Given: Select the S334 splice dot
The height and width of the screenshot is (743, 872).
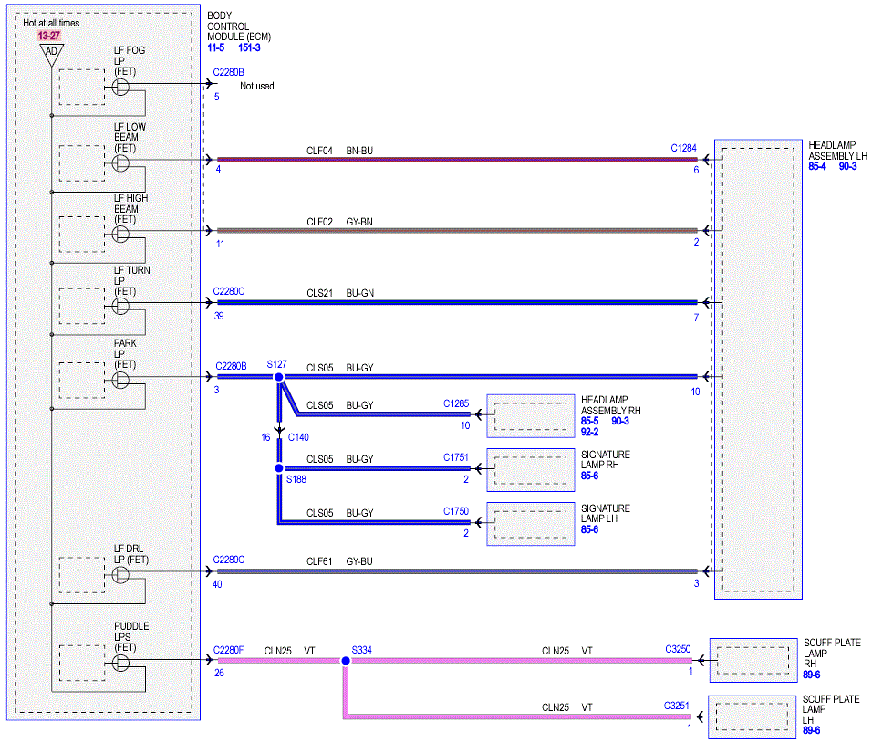Looking at the screenshot, I should (x=346, y=661).
